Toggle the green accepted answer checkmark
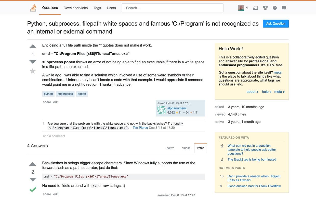The width and height of the screenshot is (316, 197). click(33, 189)
